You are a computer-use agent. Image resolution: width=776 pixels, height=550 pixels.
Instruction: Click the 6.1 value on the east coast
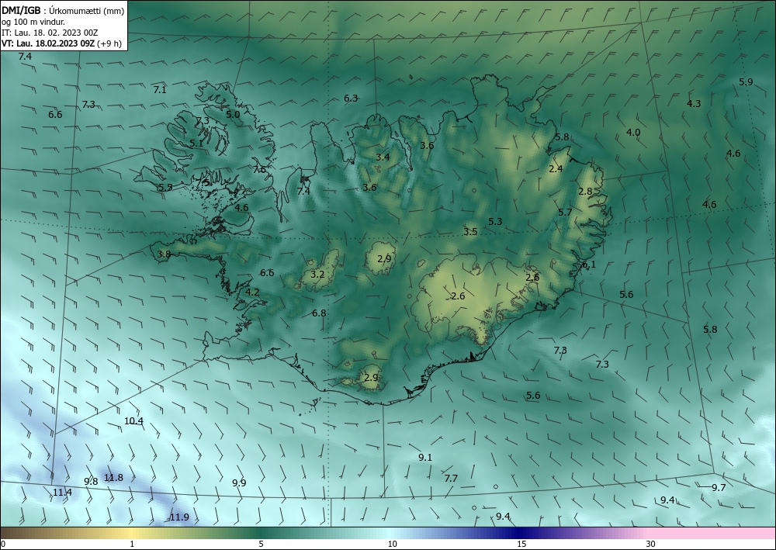pos(589,265)
